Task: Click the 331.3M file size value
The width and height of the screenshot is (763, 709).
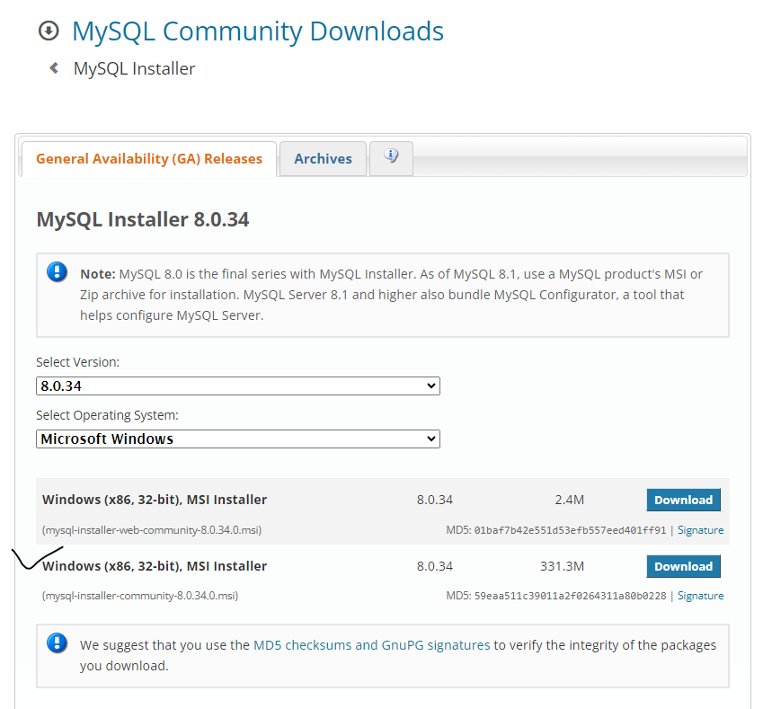Action: [x=562, y=566]
